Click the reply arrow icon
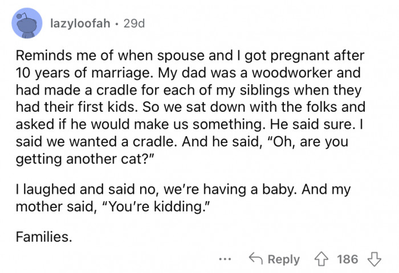399x273 pixels. pyautogui.click(x=255, y=259)
